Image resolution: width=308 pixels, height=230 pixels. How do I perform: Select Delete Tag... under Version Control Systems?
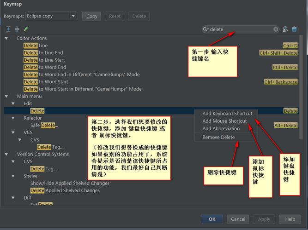[x=43, y=169]
